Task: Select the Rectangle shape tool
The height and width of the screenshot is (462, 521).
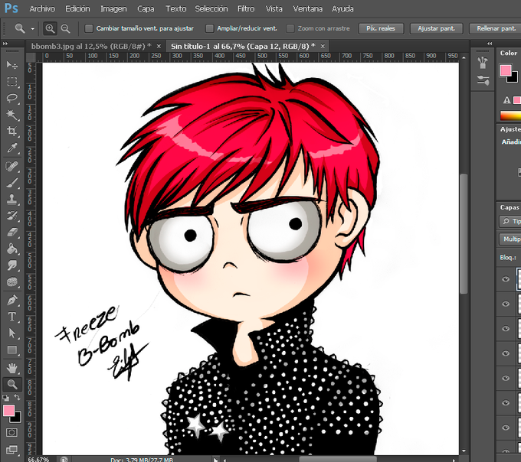Action: point(12,350)
